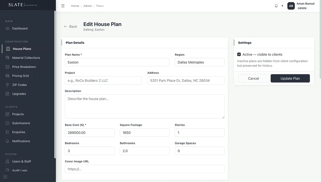The height and width of the screenshot is (182, 321).
Task: Click the Description resize handle
Action: (x=223, y=117)
